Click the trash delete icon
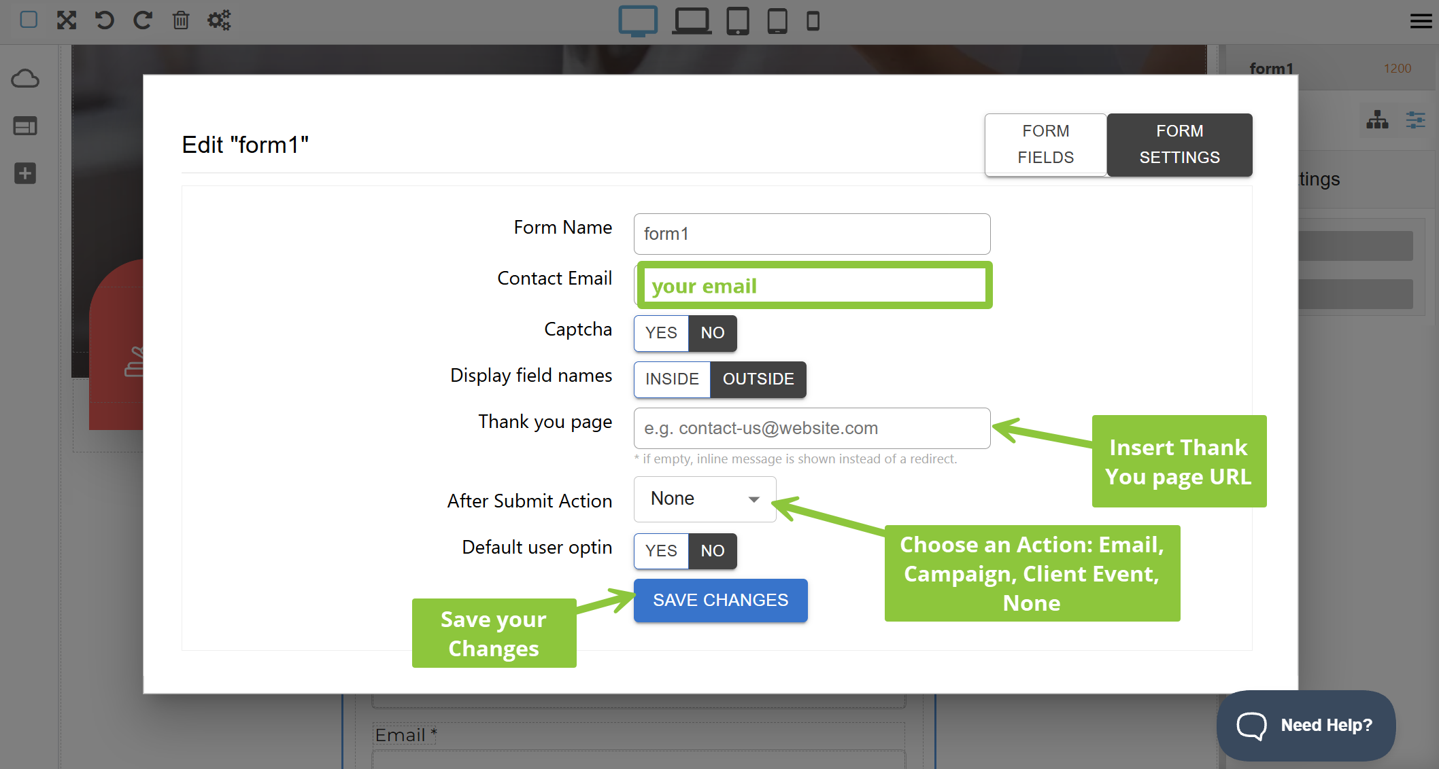Image resolution: width=1439 pixels, height=769 pixels. [x=180, y=20]
